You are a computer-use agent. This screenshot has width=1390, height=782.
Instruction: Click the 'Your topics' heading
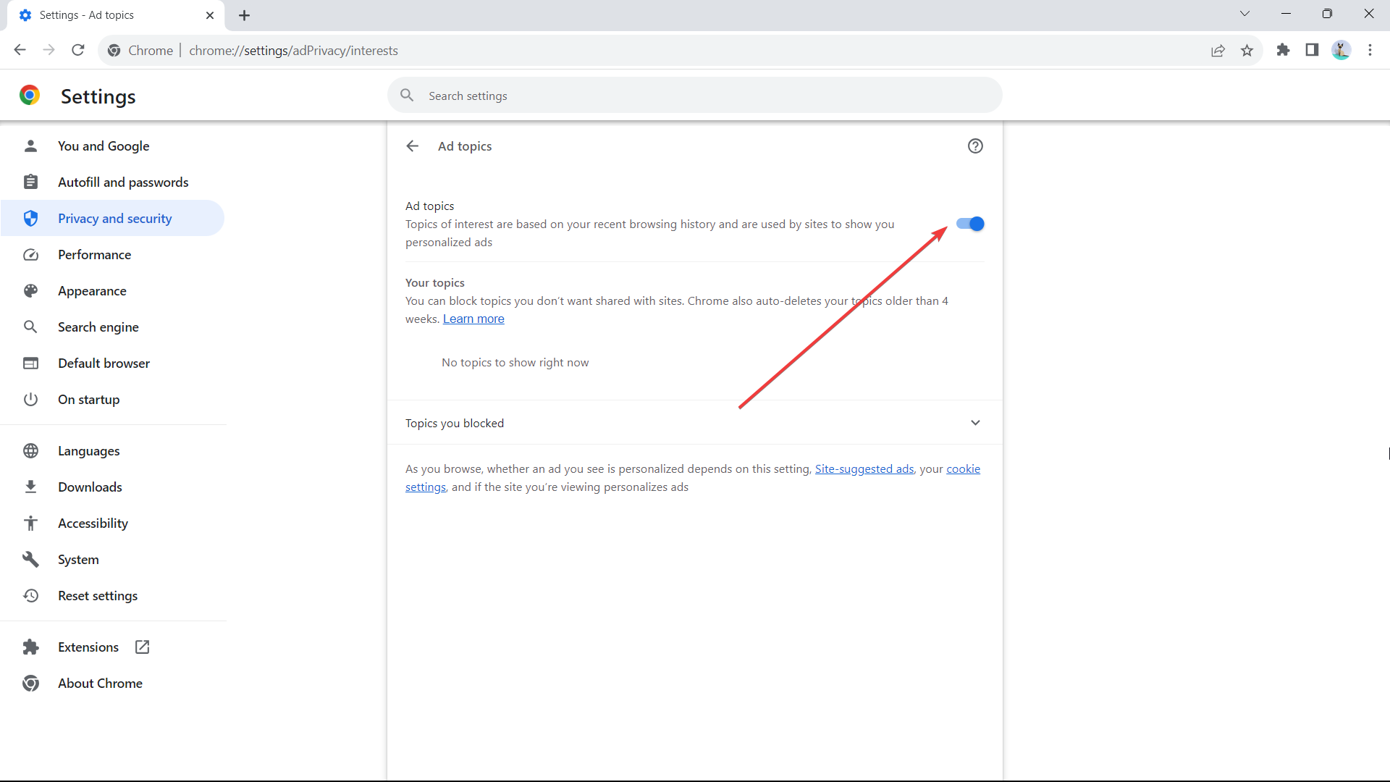(435, 282)
